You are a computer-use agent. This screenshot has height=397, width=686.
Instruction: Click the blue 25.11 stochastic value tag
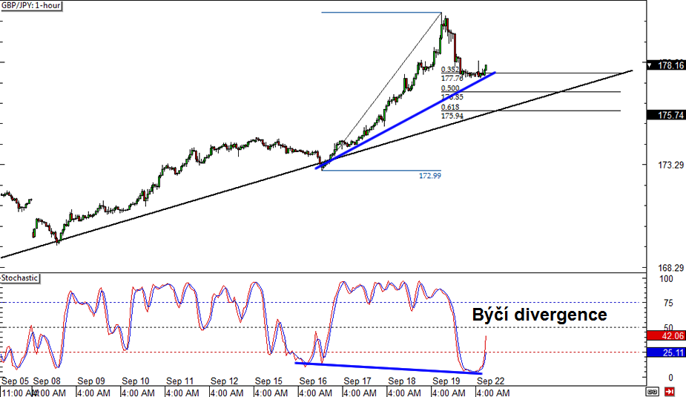[x=666, y=352]
